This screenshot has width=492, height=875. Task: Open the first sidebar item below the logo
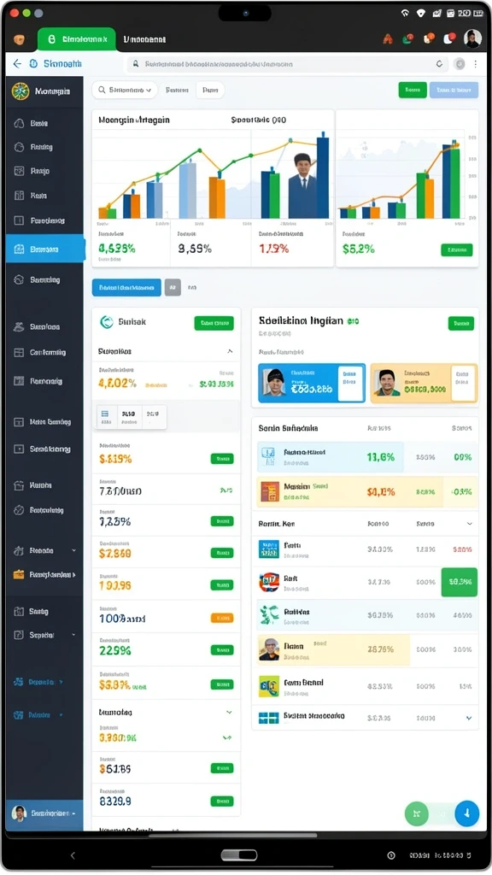pos(38,123)
